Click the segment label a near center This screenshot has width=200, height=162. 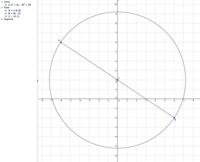(x=116, y=82)
